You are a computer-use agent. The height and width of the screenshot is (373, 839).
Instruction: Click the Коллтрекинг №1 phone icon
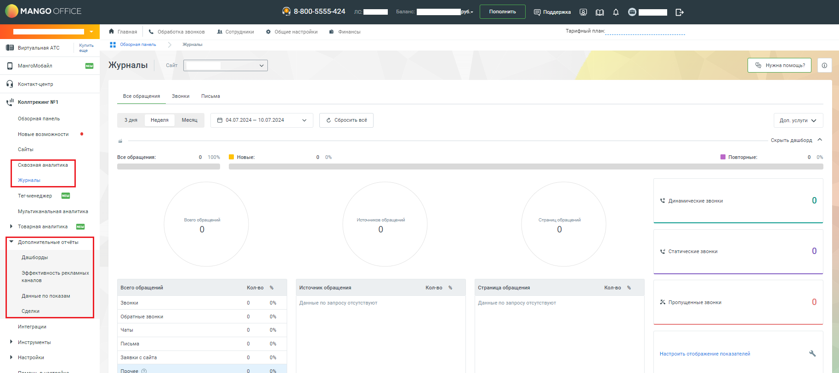coord(10,102)
